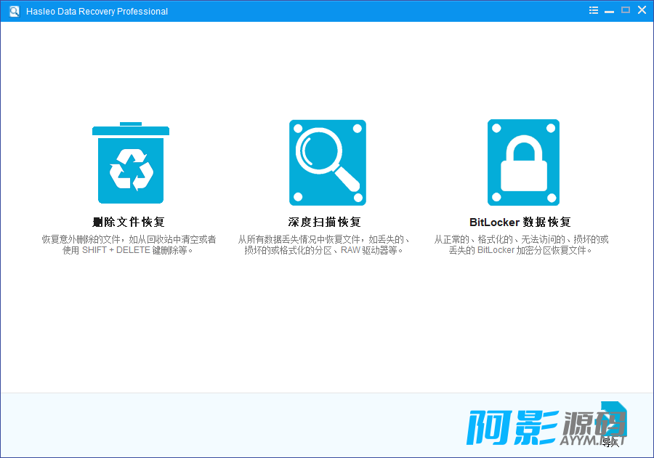Close the Hasleo Data Recovery window
654x458 pixels.
[x=642, y=10]
